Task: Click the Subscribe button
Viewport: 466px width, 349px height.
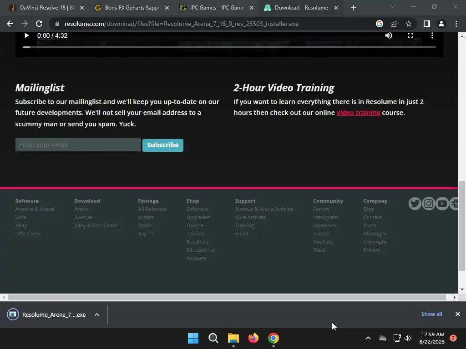Action: pyautogui.click(x=163, y=145)
